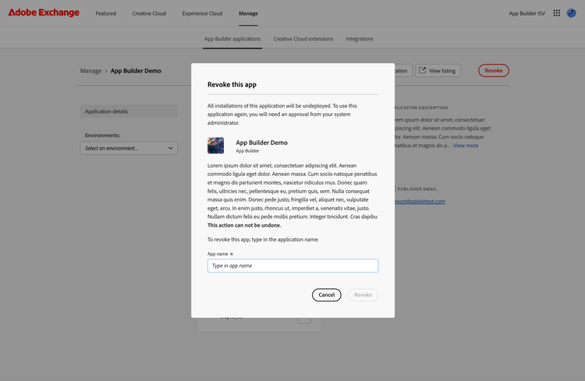
Task: Click the Adobe Exchange logo
Action: point(44,12)
